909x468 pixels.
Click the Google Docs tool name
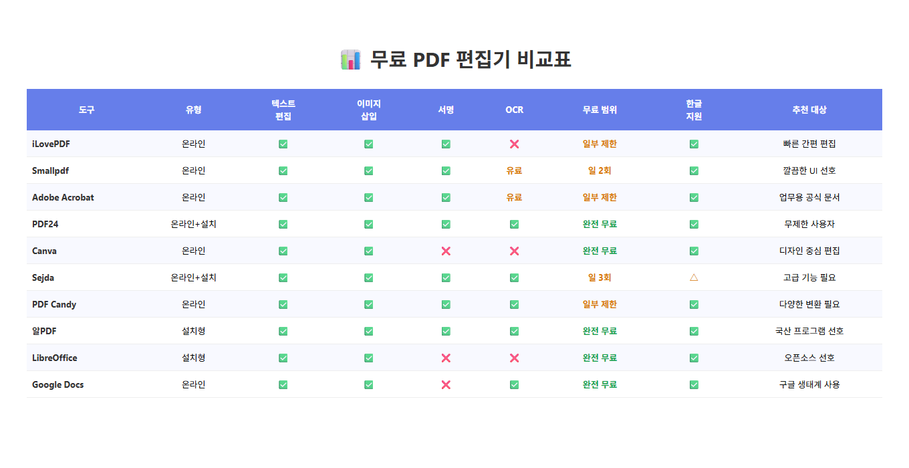pos(57,384)
